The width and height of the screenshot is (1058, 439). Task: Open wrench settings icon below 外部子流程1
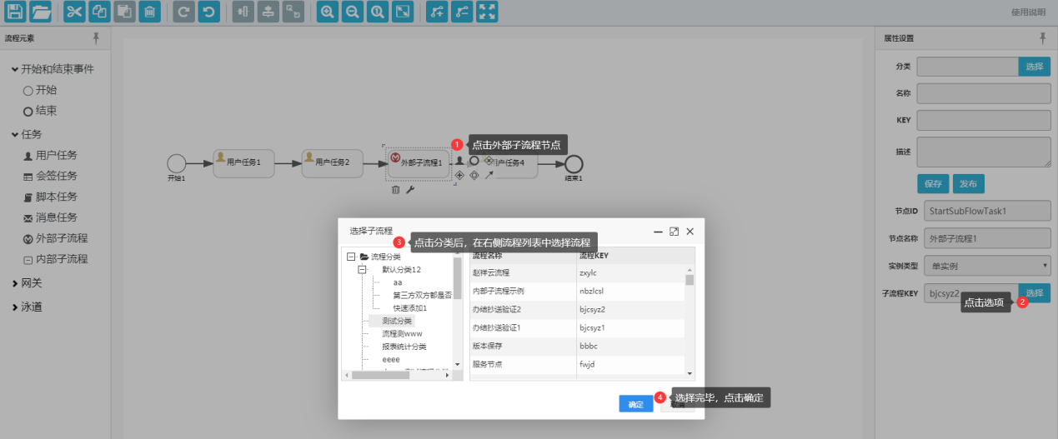tap(410, 191)
